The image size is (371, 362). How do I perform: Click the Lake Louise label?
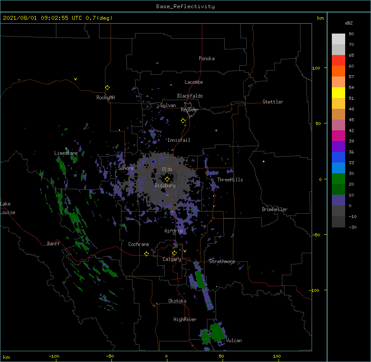pos(8,208)
